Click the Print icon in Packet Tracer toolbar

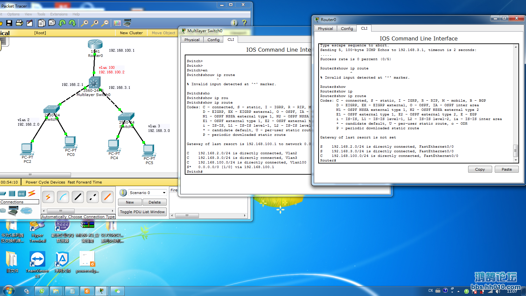pyautogui.click(x=19, y=23)
